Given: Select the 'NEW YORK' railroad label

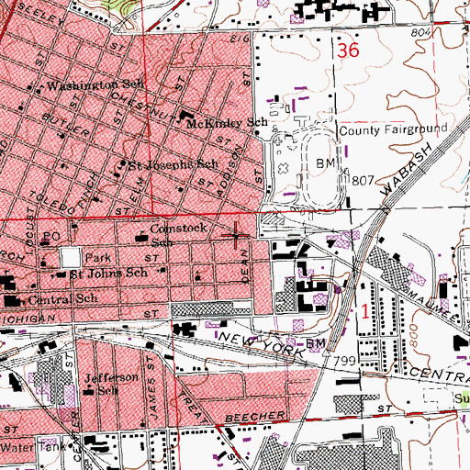Looking at the screenshot, I should click(262, 344).
